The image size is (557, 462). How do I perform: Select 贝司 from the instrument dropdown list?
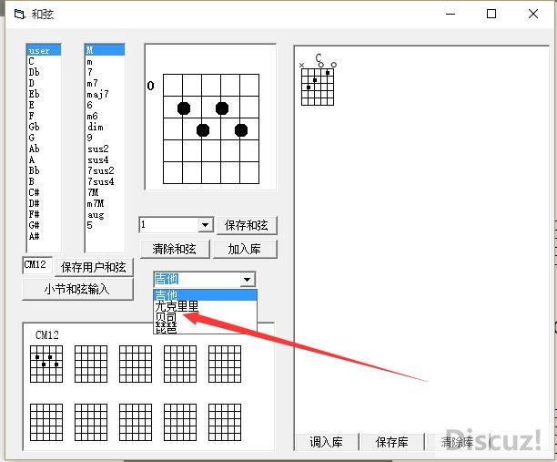(167, 317)
